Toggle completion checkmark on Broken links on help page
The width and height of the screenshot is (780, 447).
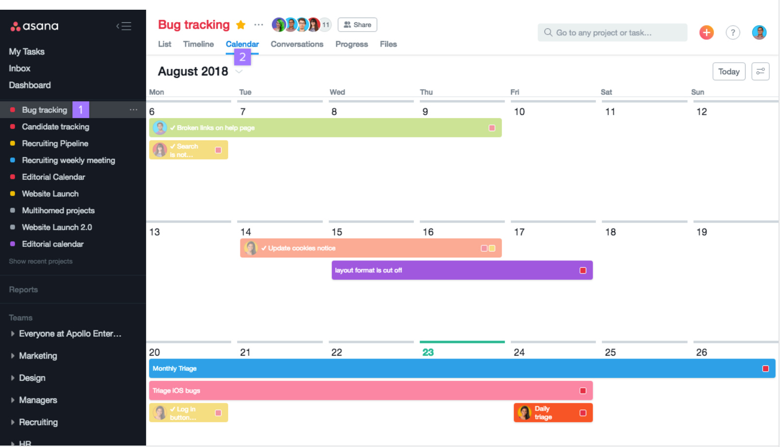(172, 128)
